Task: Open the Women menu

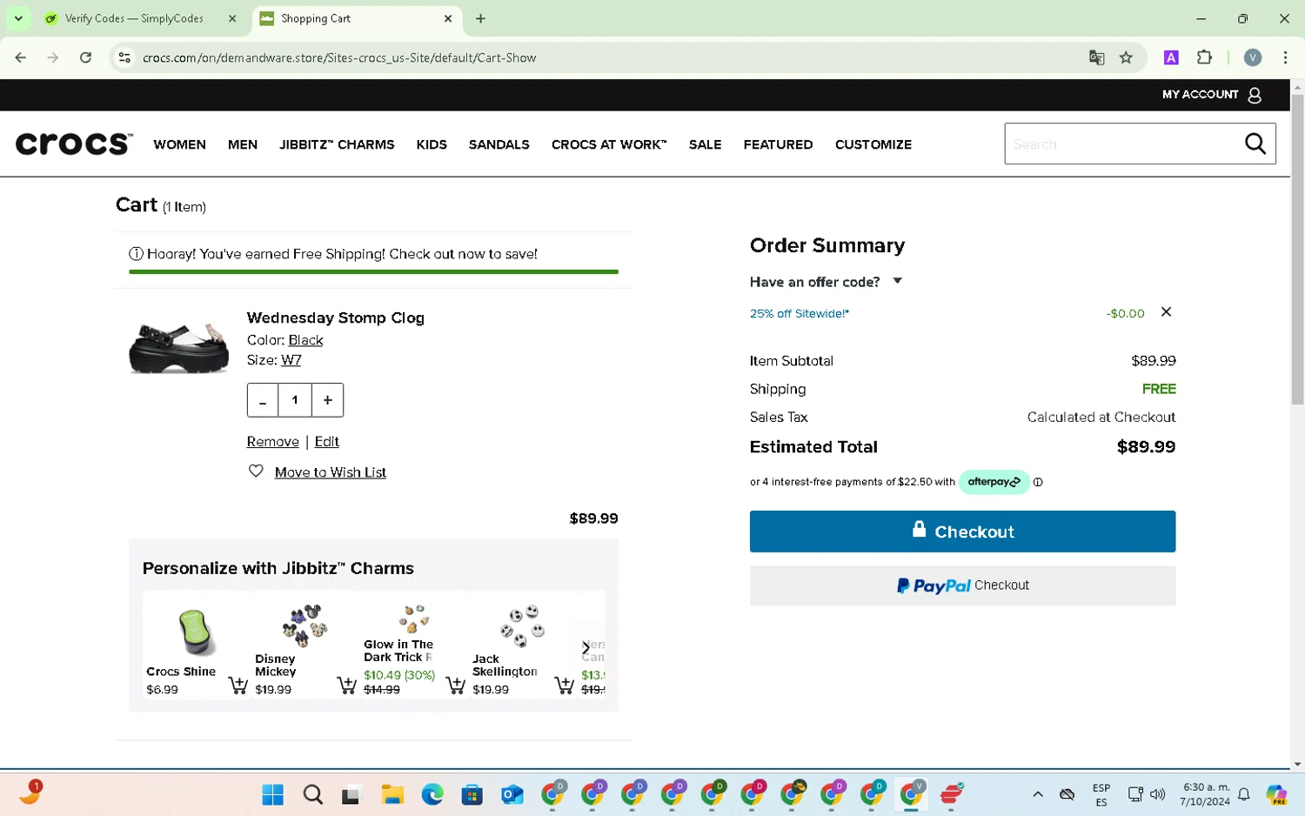Action: (x=180, y=144)
